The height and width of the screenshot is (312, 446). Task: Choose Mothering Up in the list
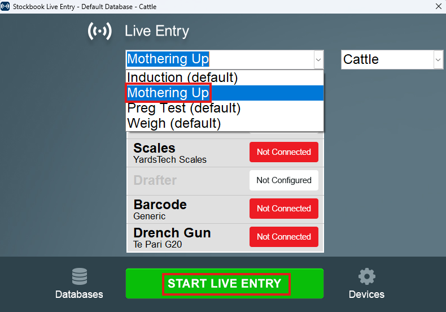[168, 93]
